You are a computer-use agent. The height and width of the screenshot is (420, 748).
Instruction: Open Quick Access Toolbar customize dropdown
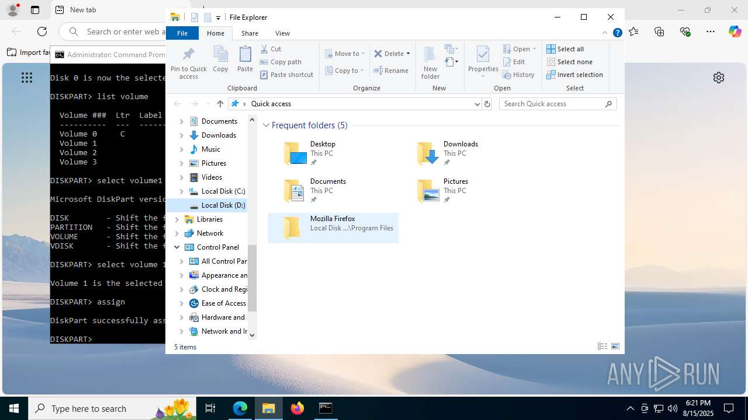pos(218,18)
